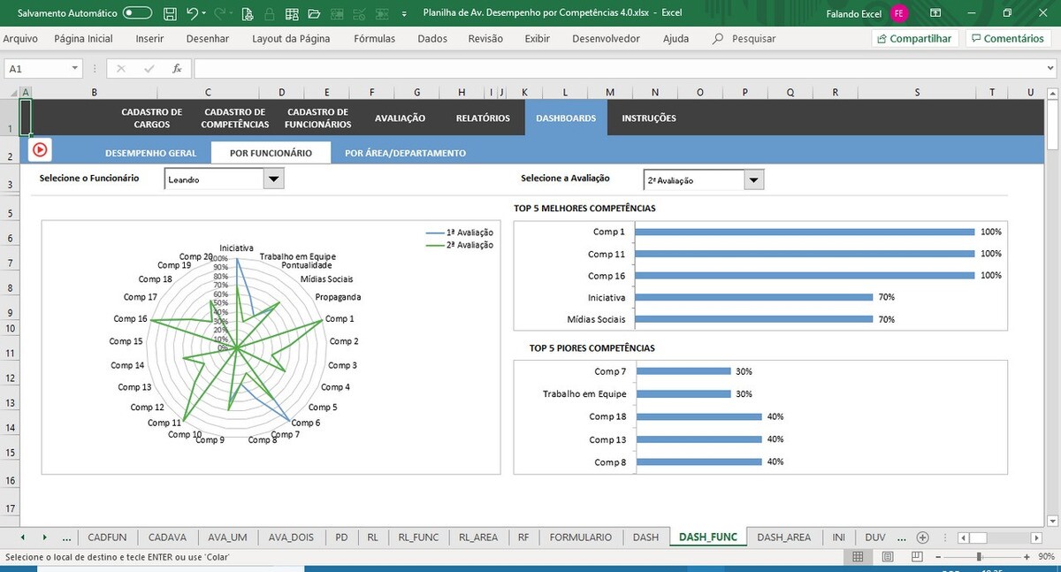Expand the Name Box dropdown arrow
1061x572 pixels.
[x=74, y=69]
